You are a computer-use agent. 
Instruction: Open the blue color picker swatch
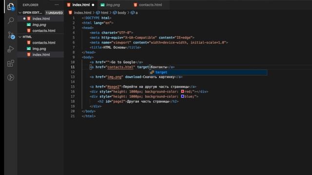(182, 96)
